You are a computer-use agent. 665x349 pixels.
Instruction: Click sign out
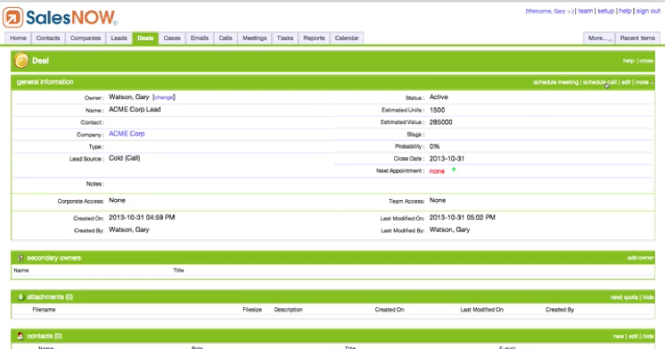point(648,11)
